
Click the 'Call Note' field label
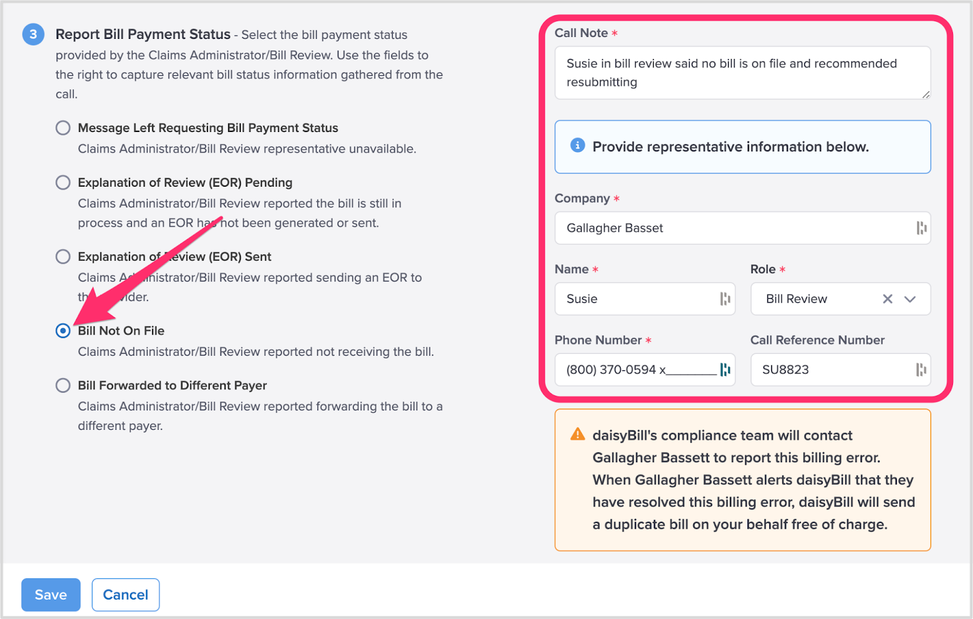pos(581,33)
